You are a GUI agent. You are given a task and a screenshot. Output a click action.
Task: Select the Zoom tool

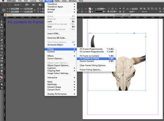[2, 74]
